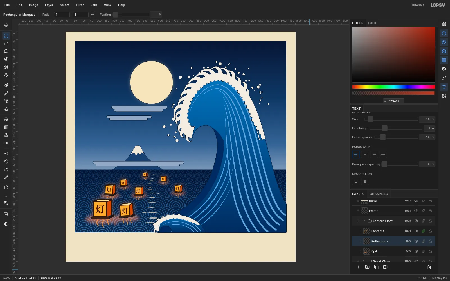Screen dimensions: 450x281
Task: Add a mask to the layer
Action: 385,267
